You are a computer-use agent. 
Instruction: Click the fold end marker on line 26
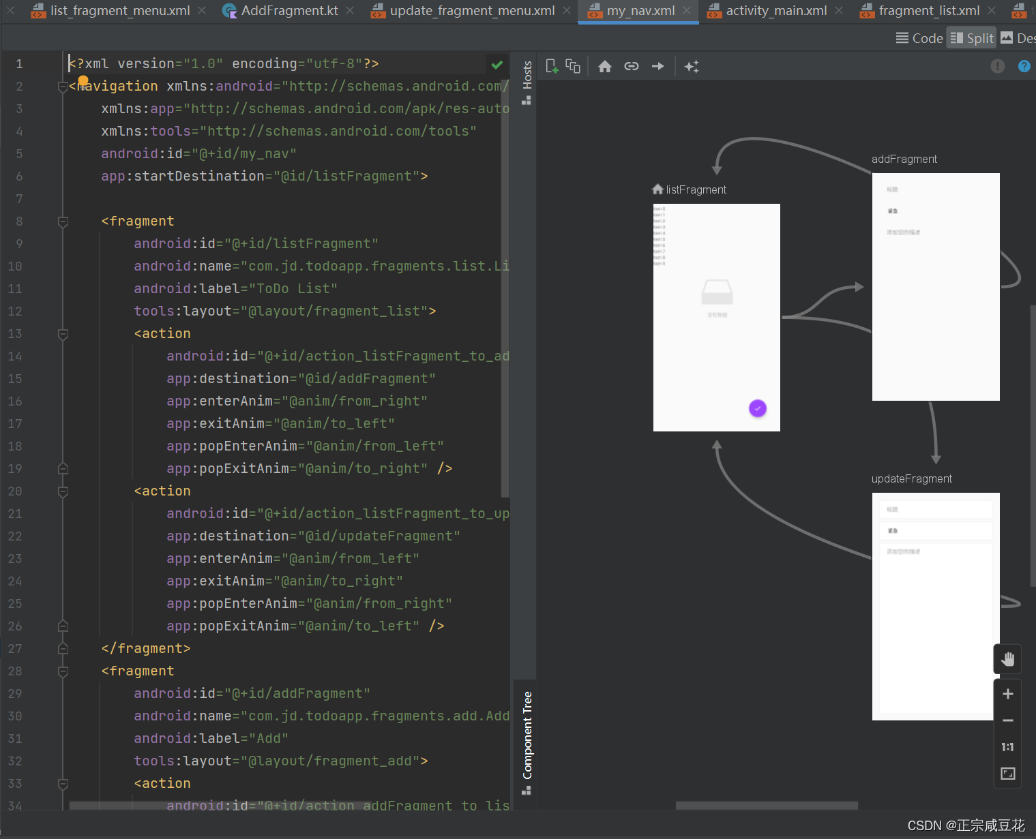(63, 626)
